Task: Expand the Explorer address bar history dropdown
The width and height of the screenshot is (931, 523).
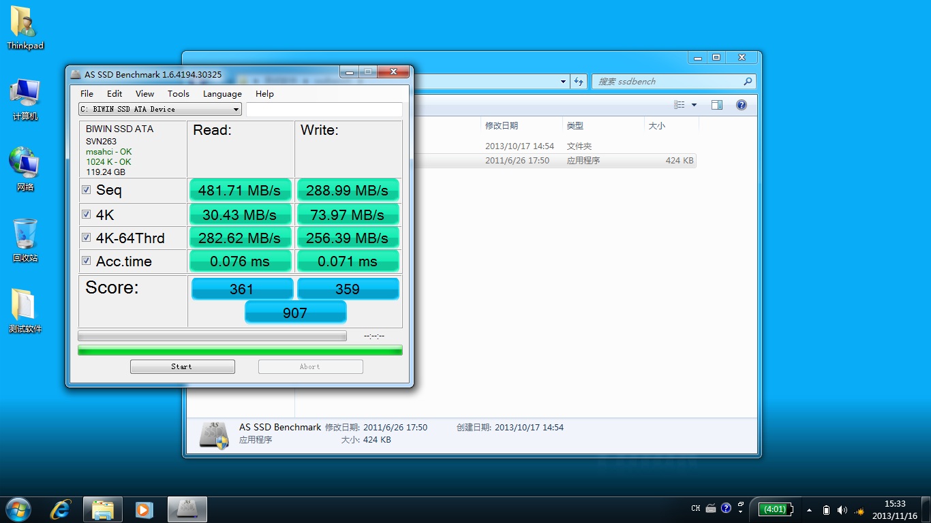Action: click(563, 82)
